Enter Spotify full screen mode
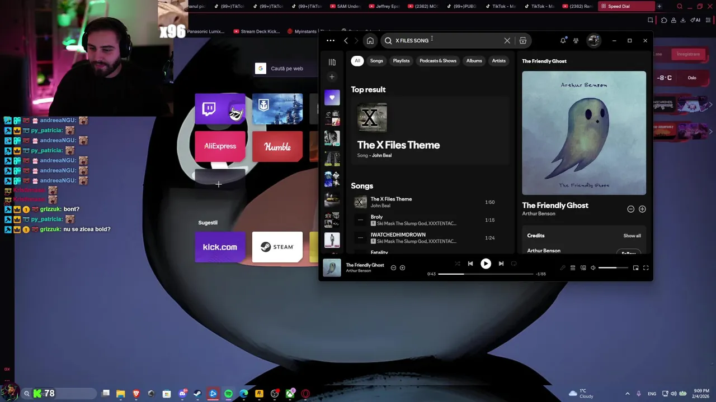This screenshot has width=716, height=402. click(x=646, y=268)
